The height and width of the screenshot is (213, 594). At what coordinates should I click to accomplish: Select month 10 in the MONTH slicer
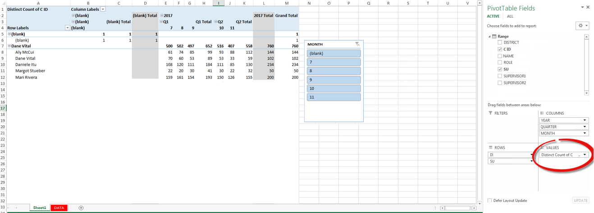334,89
